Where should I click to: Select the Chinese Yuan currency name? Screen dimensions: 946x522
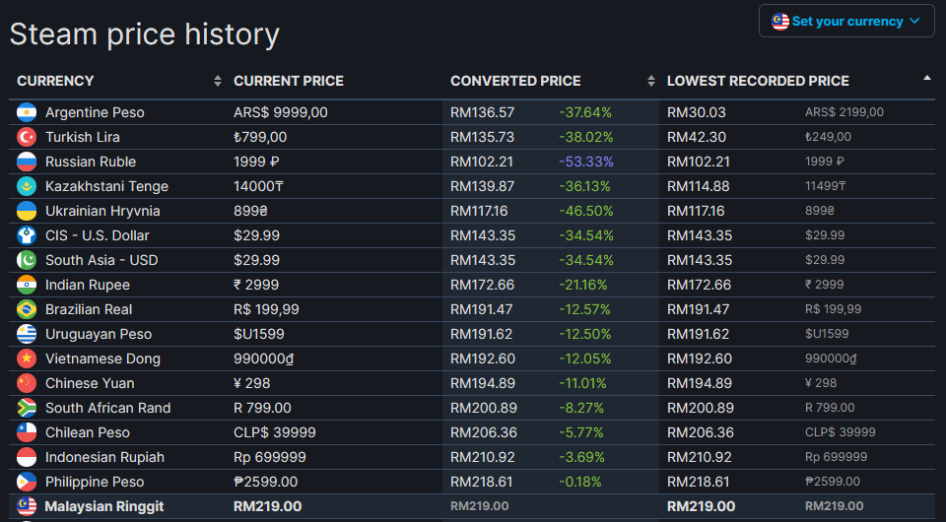click(x=90, y=383)
